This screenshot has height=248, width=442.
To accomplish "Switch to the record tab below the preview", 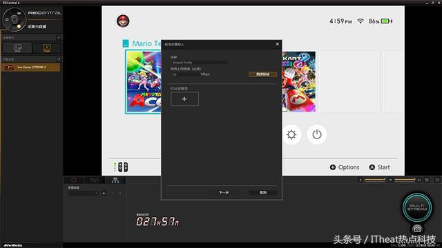I will (74, 180).
